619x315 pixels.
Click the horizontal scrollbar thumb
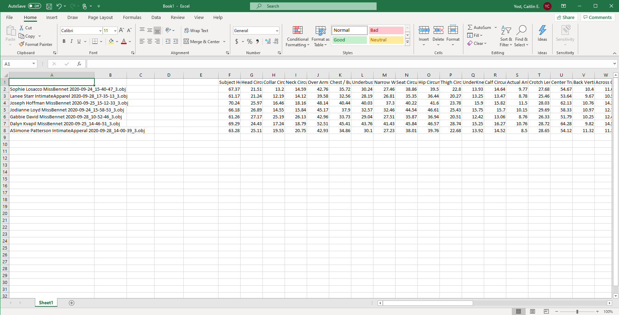[x=428, y=303]
